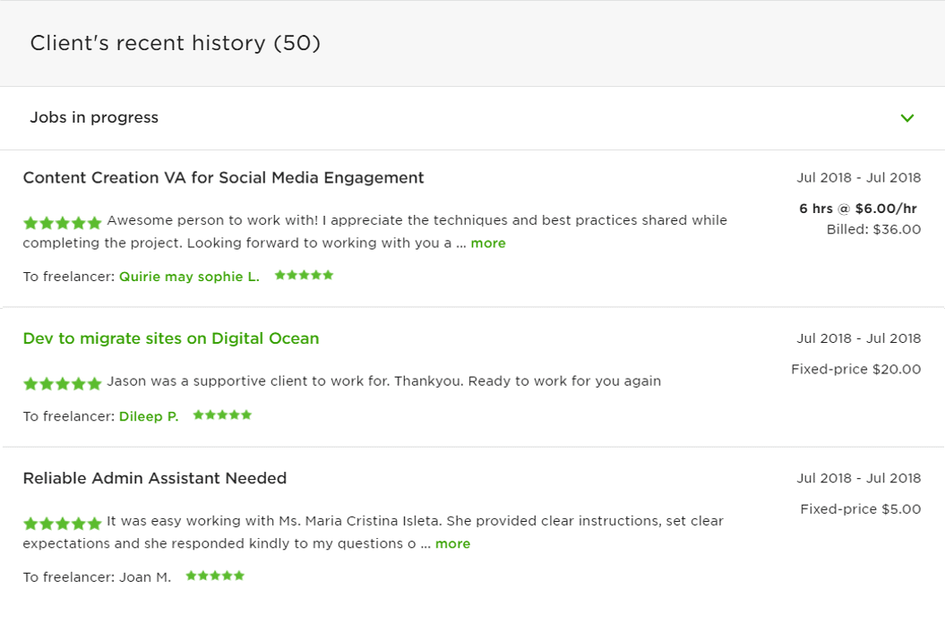Image resolution: width=945 pixels, height=632 pixels.
Task: Click 'Billed: $36.00' amount
Action: pyautogui.click(x=874, y=229)
